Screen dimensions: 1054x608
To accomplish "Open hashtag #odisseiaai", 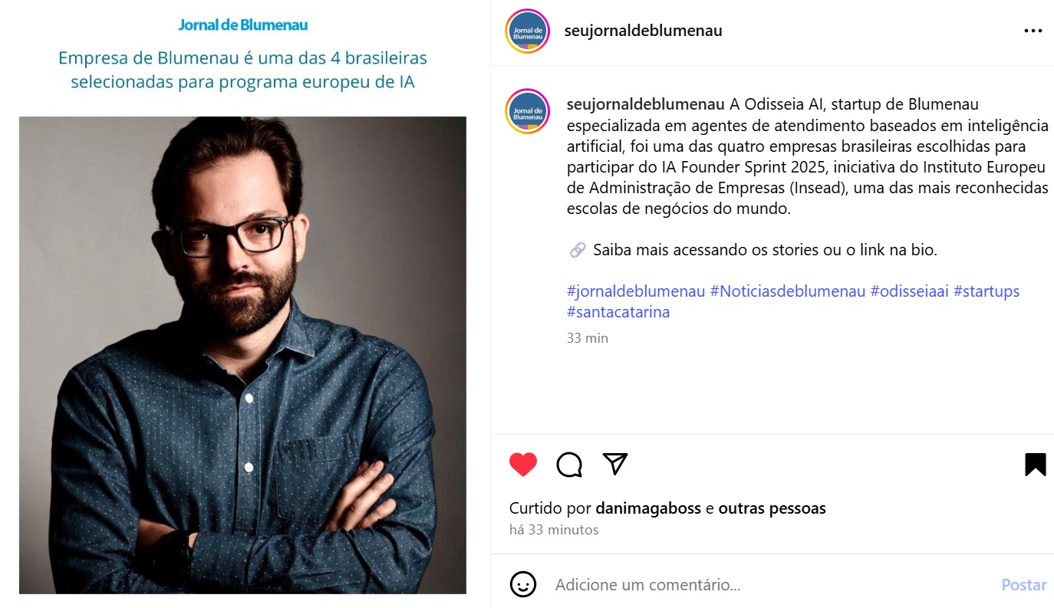I will pyautogui.click(x=910, y=291).
